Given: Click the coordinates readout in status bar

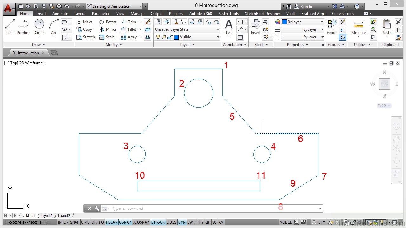Looking at the screenshot, I should [28, 222].
